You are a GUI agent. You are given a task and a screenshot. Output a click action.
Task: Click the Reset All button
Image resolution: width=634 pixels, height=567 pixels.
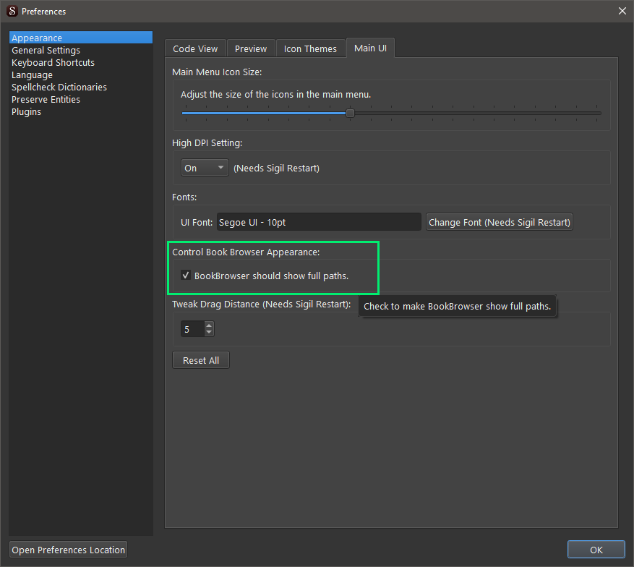coord(201,360)
